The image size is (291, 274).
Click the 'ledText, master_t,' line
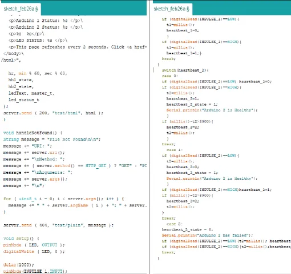click(x=31, y=93)
